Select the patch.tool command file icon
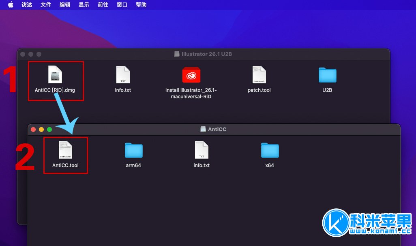Viewport: 416px width, 246px height. (x=259, y=75)
